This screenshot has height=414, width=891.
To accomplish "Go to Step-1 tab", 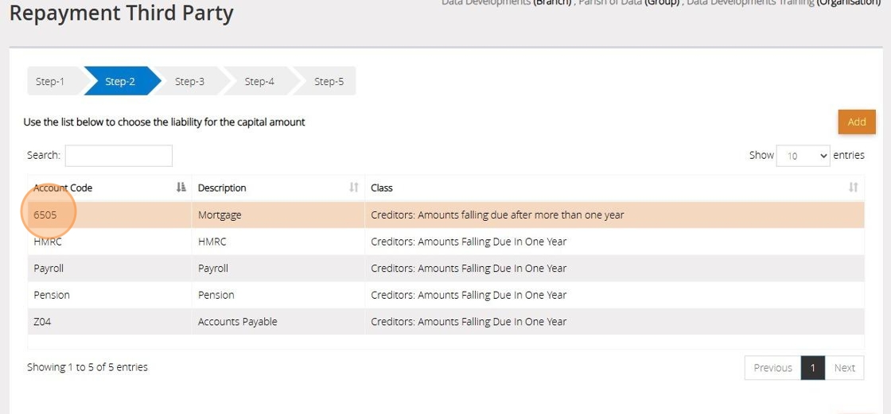I will pyautogui.click(x=50, y=81).
